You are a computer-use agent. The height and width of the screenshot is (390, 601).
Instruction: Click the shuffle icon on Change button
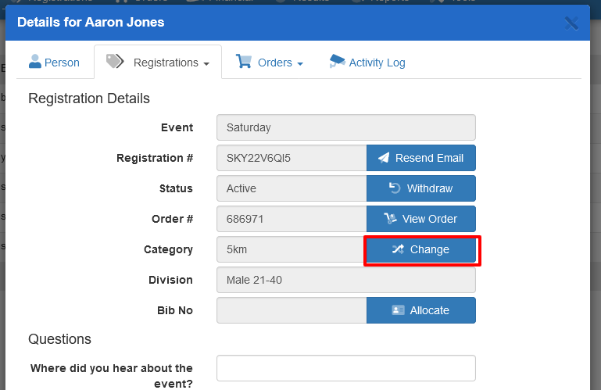(x=398, y=249)
